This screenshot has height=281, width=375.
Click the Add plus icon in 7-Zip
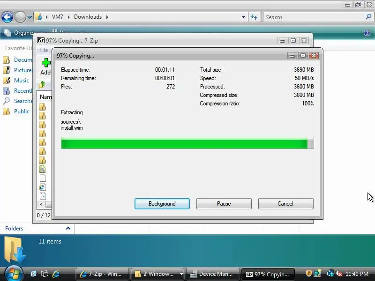click(x=46, y=63)
